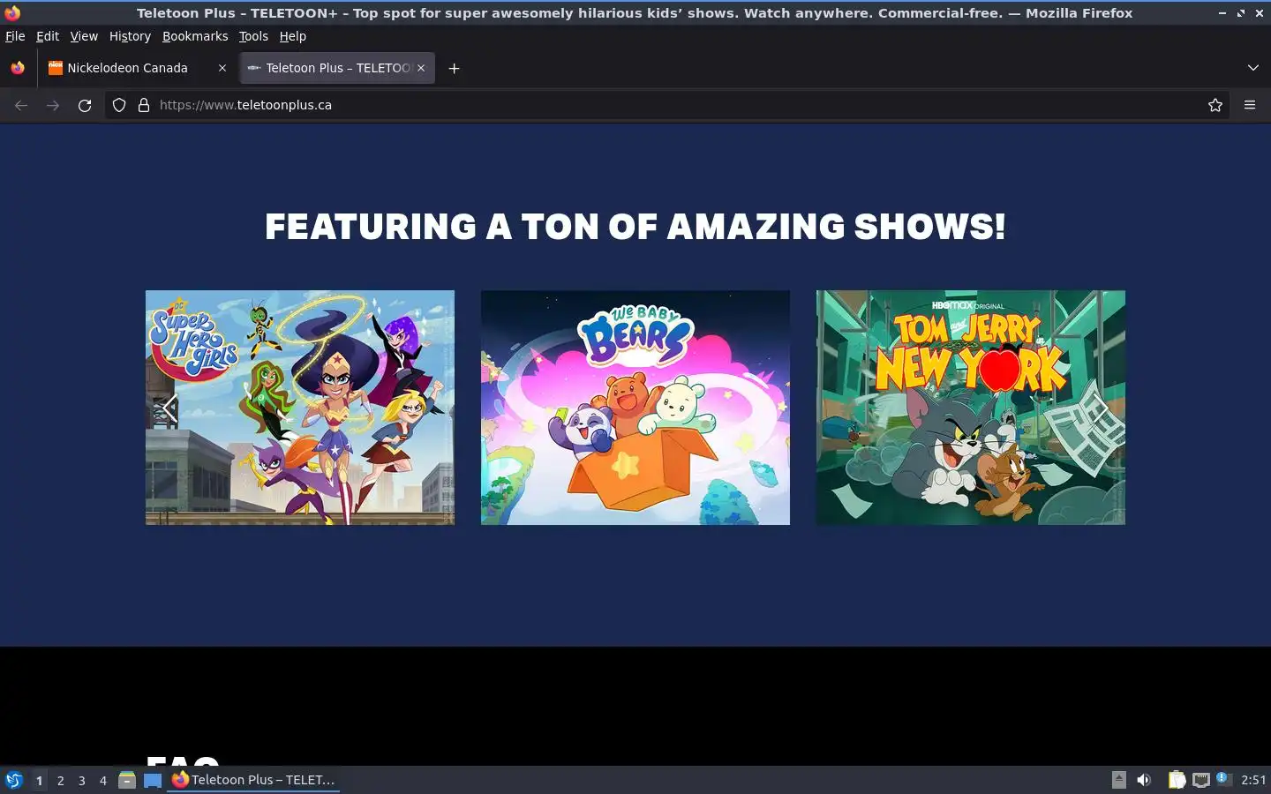Click the removable media eject tray icon
1271x794 pixels.
[1118, 779]
